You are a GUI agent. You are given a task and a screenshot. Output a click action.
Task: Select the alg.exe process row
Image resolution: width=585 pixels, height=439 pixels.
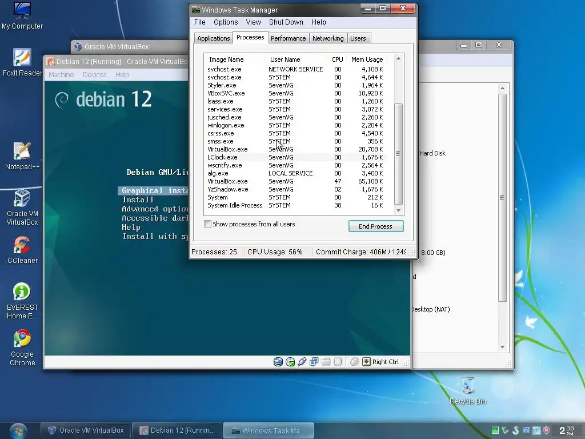(x=295, y=173)
